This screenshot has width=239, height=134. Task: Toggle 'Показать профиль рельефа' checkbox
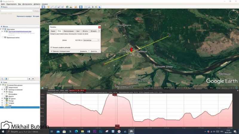pyautogui.click(x=51, y=47)
